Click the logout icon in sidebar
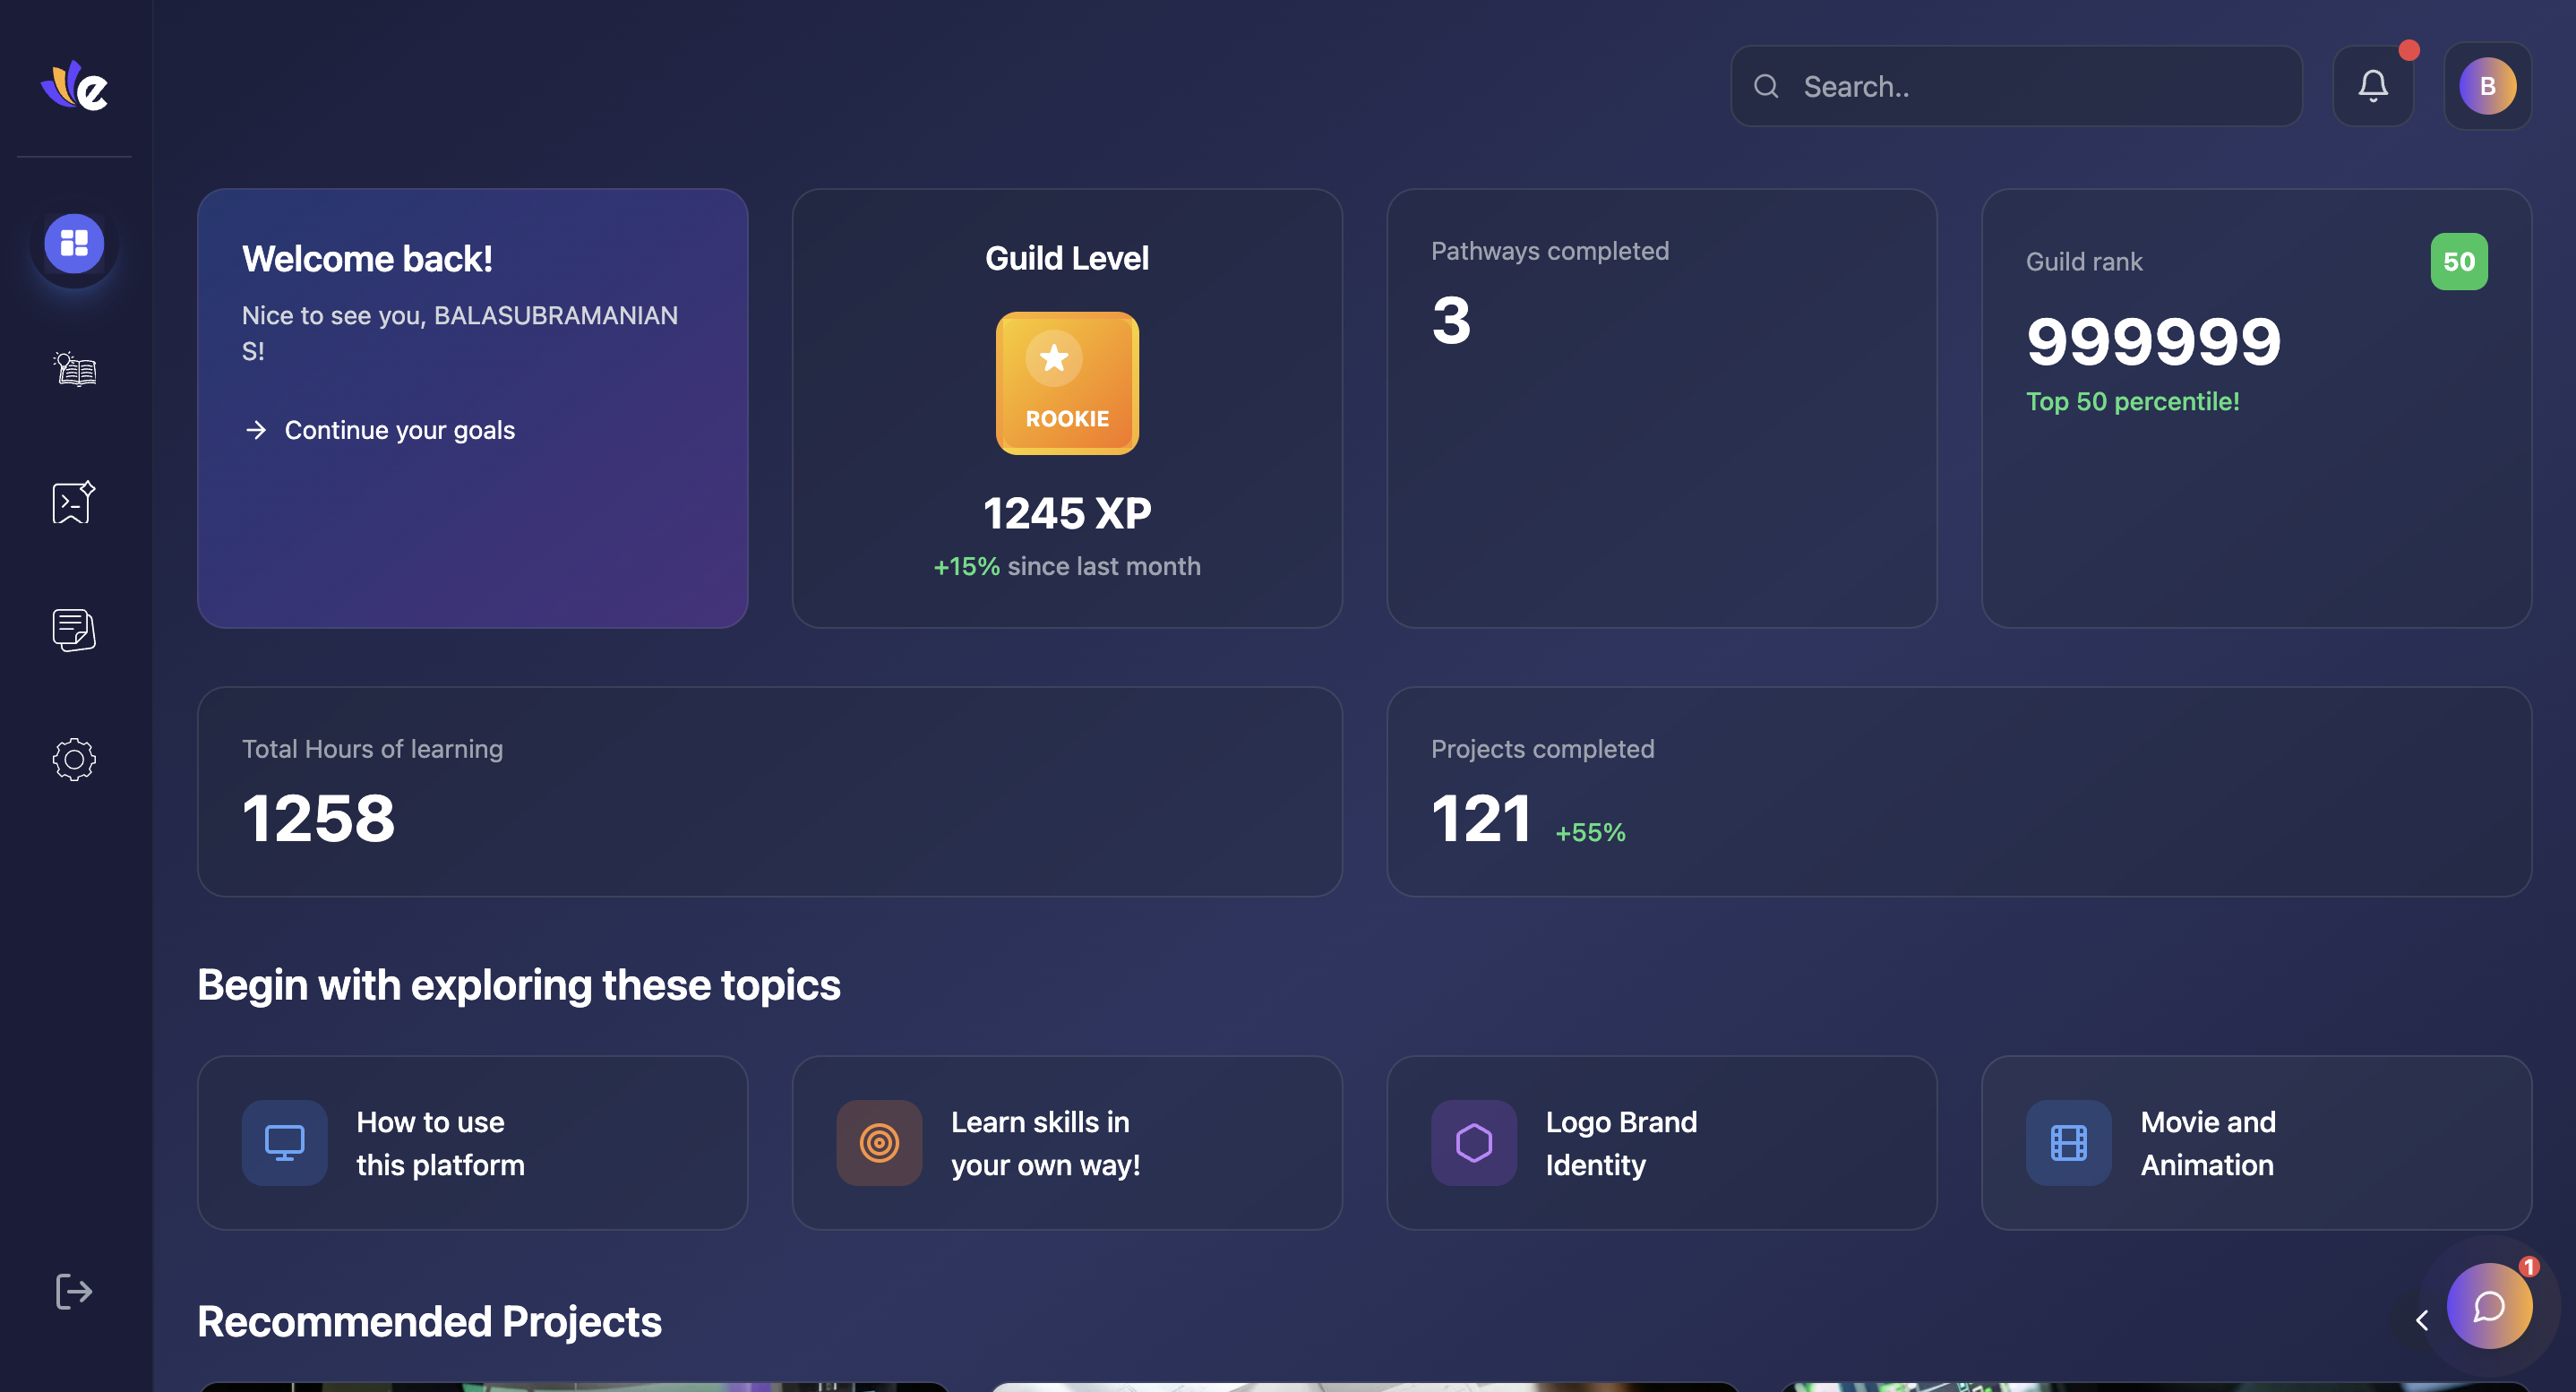This screenshot has width=2576, height=1392. (74, 1291)
